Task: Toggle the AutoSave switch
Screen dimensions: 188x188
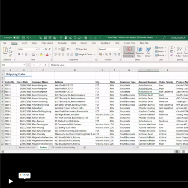Action: click(x=17, y=38)
